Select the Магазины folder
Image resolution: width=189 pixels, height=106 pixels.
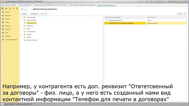click(30, 26)
